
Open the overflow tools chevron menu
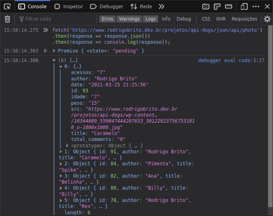coord(161,6)
